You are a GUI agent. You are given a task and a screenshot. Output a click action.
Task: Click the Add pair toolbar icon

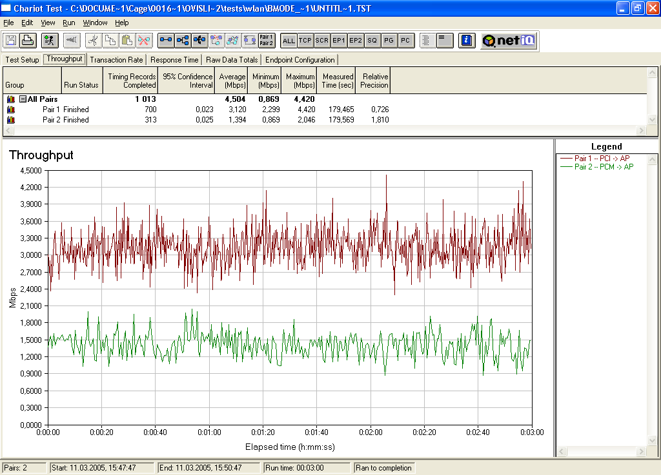coord(166,41)
